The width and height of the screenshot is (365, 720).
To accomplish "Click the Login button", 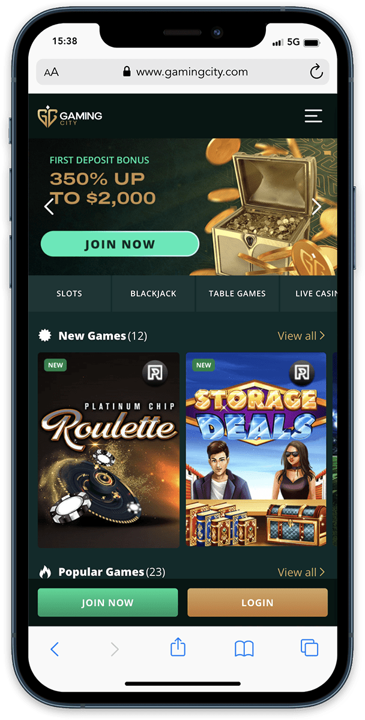I will tap(258, 602).
